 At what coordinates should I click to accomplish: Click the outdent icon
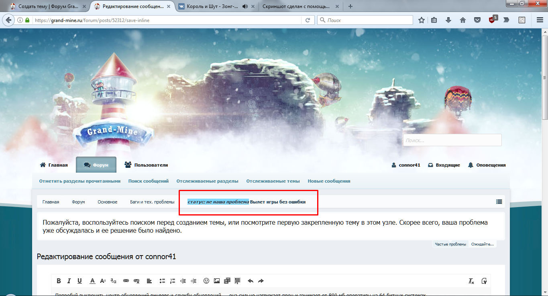(x=183, y=281)
